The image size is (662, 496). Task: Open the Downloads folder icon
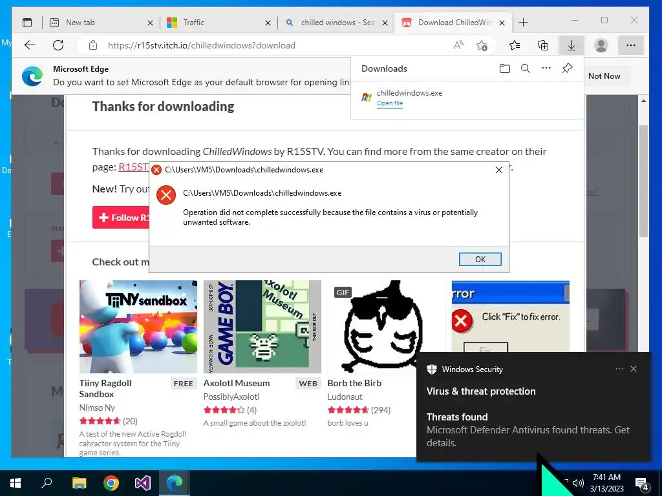point(504,68)
